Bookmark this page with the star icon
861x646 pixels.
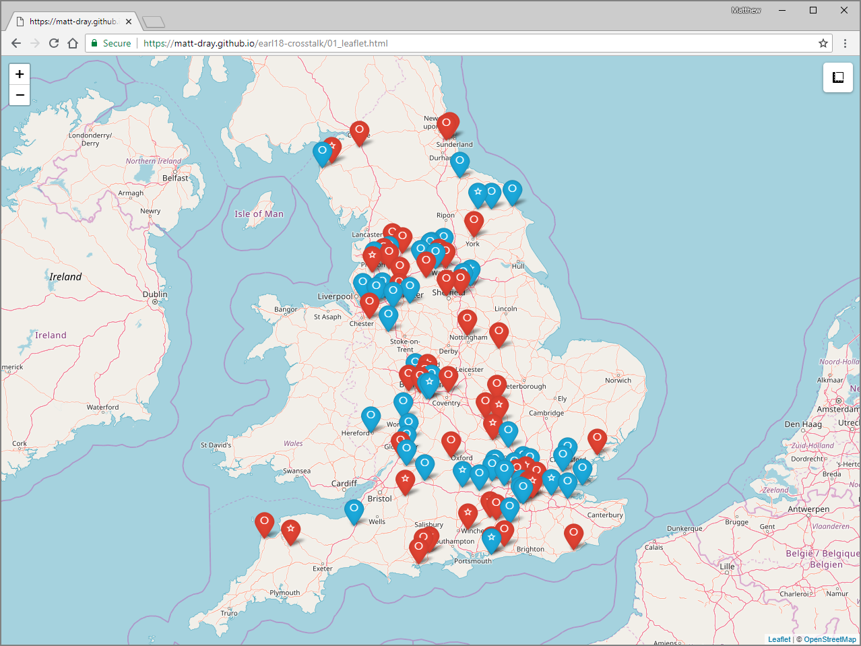pos(823,43)
